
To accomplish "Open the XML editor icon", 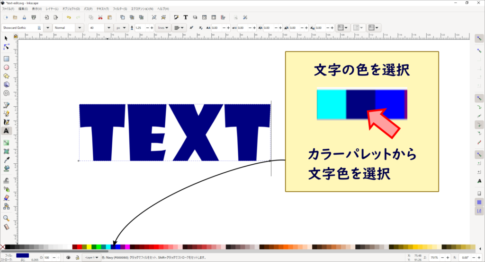I will [205, 17].
